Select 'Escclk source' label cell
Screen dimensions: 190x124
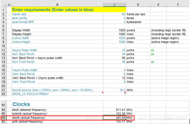tap(57, 90)
